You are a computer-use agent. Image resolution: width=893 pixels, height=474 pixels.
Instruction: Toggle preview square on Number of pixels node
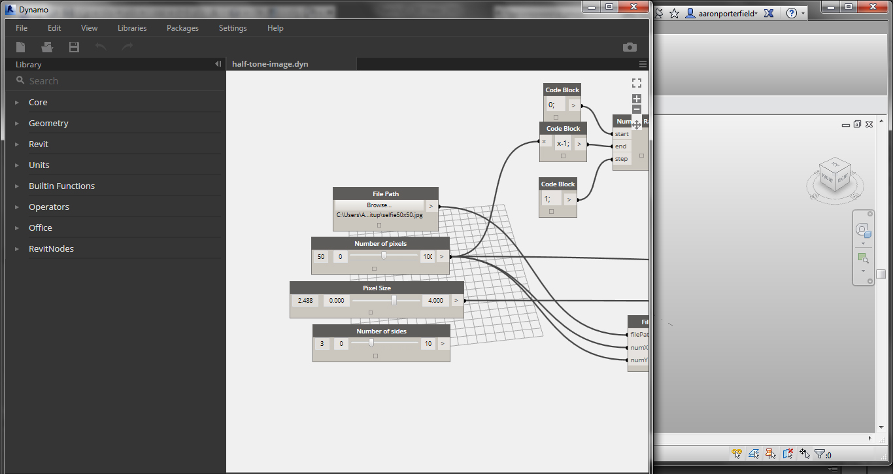pos(374,268)
